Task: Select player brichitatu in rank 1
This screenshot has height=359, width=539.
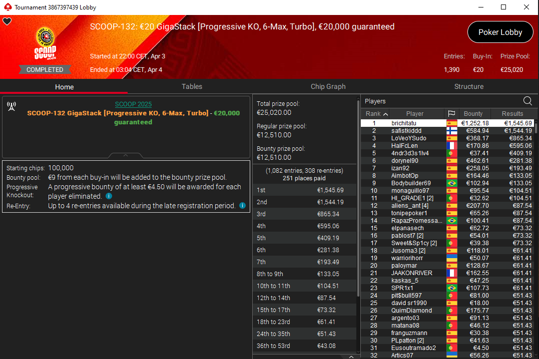Action: pyautogui.click(x=447, y=123)
